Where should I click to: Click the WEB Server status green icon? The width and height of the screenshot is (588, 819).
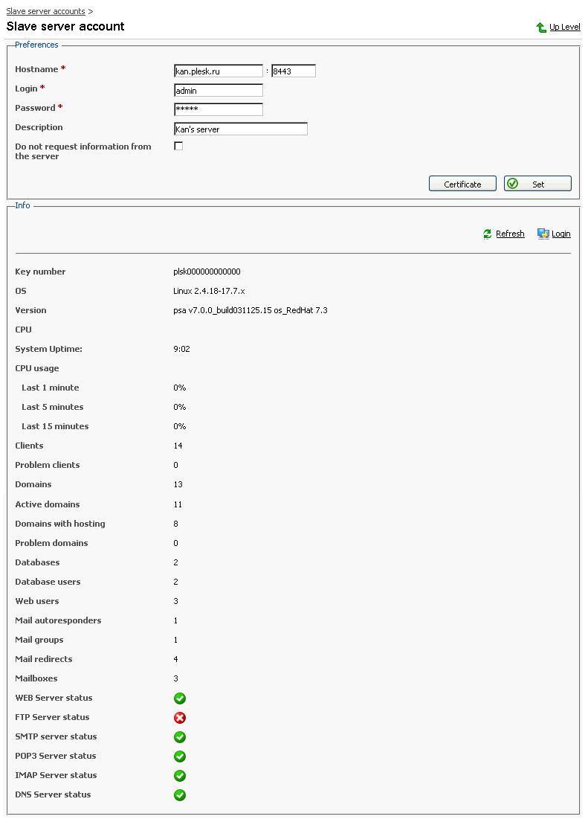(x=180, y=698)
